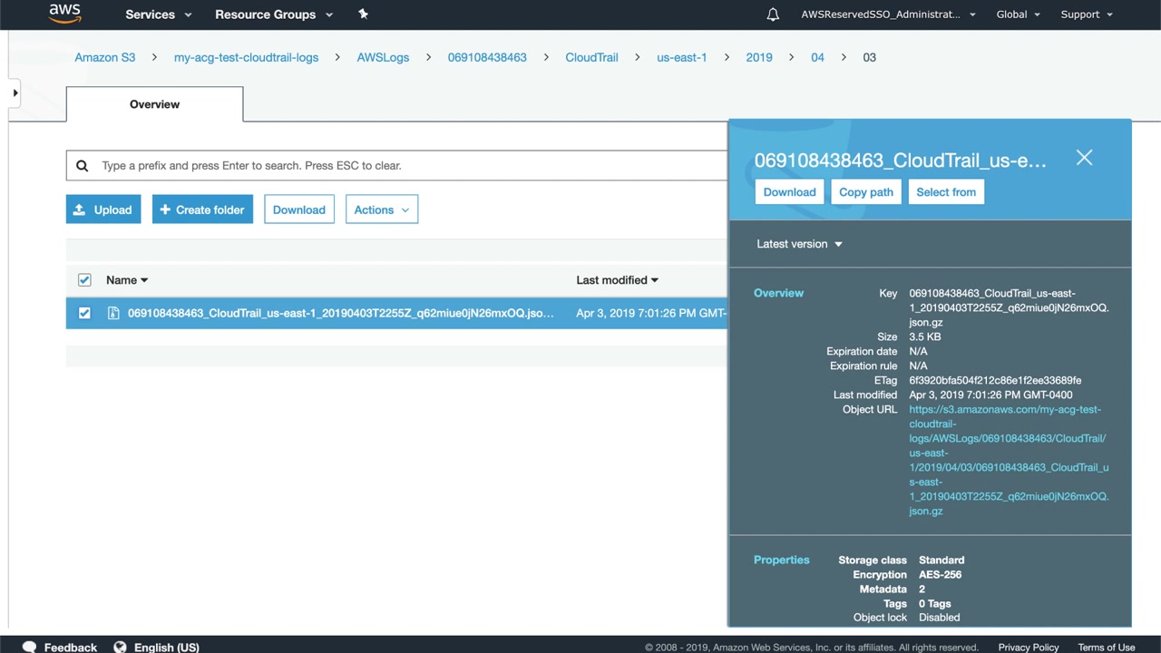Image resolution: width=1161 pixels, height=653 pixels.
Task: Click the Feedback speech bubble icon
Action: pyautogui.click(x=30, y=648)
